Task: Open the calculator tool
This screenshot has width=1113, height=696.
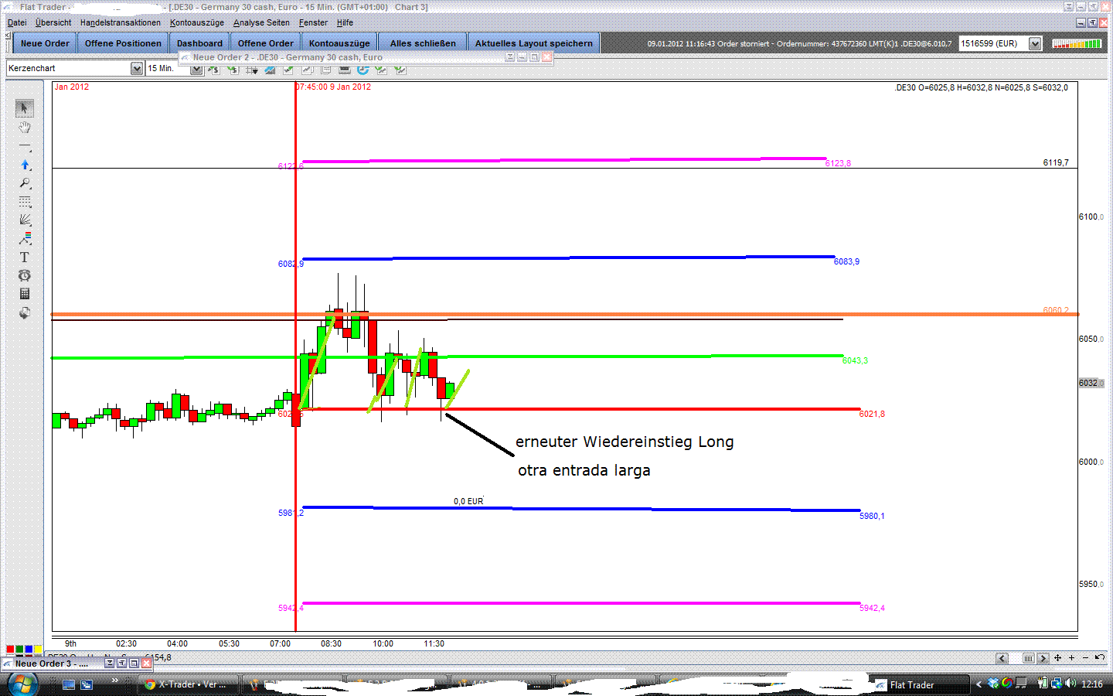Action: click(x=25, y=294)
